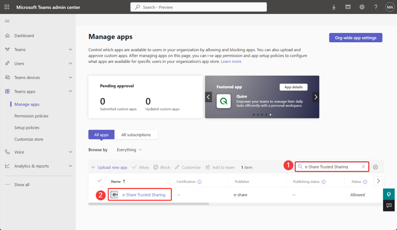Open Permission policies in sidebar
The height and width of the screenshot is (230, 397).
[x=31, y=116]
